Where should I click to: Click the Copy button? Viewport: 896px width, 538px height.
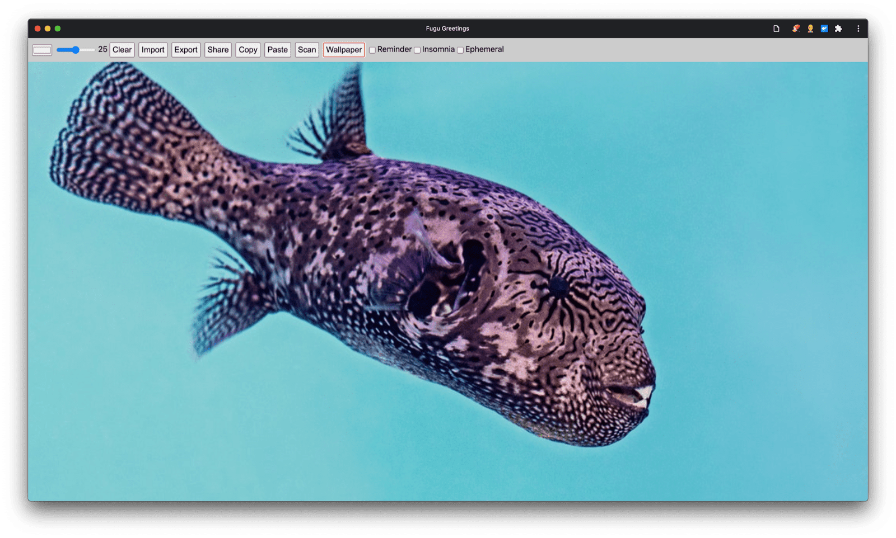coord(248,50)
